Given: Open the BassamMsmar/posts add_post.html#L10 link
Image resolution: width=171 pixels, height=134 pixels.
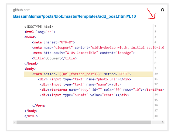Looking at the screenshot, I should [x=74, y=16].
